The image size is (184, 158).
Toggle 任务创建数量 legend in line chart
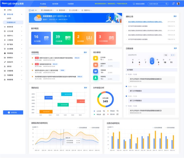pos(82,128)
